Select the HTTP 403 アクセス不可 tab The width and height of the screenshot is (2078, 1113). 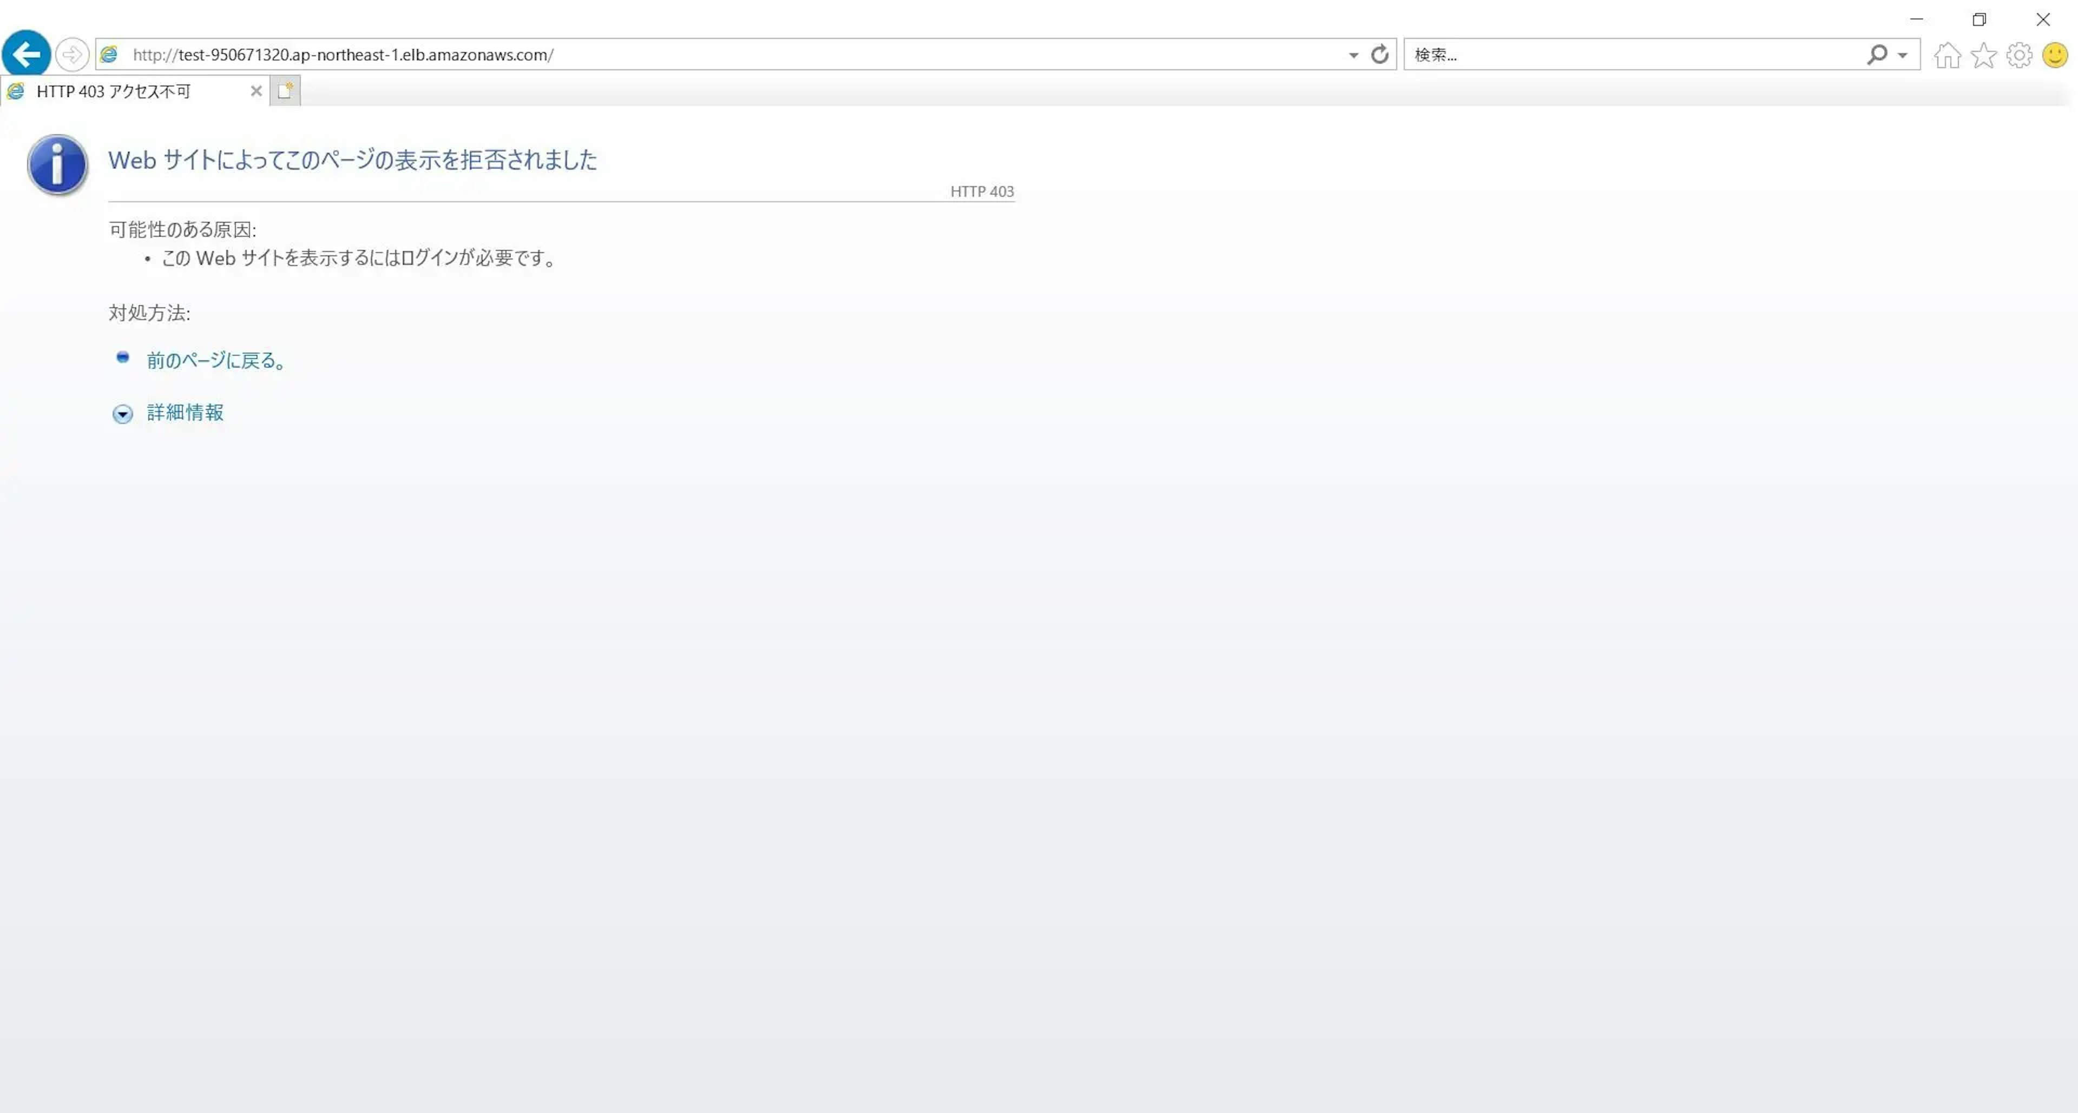click(114, 91)
